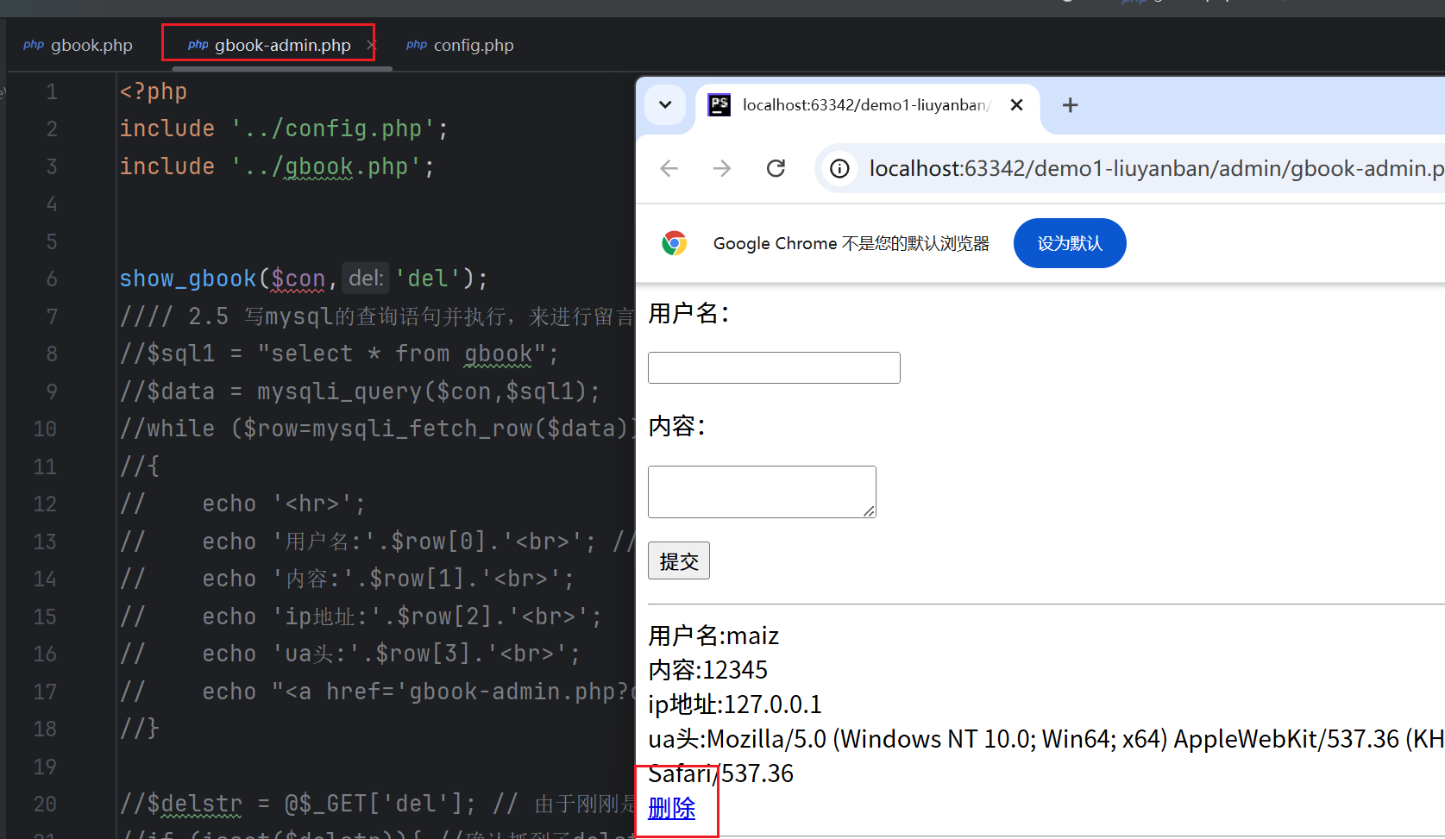The width and height of the screenshot is (1445, 839).
Task: Submit the form with 提交 button
Action: tap(679, 560)
